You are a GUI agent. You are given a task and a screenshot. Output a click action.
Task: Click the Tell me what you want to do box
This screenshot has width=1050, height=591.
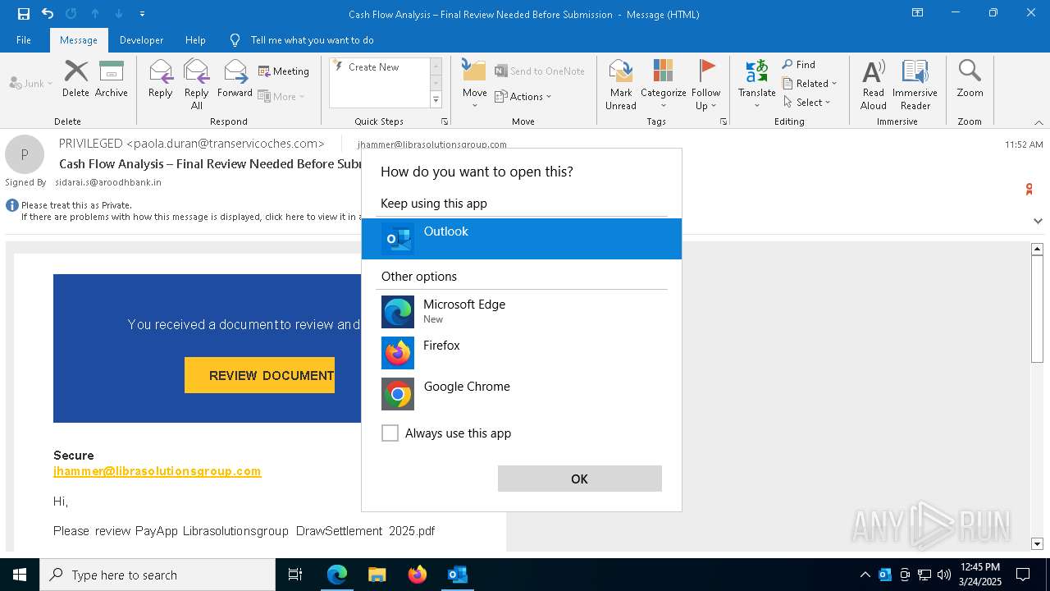[312, 39]
